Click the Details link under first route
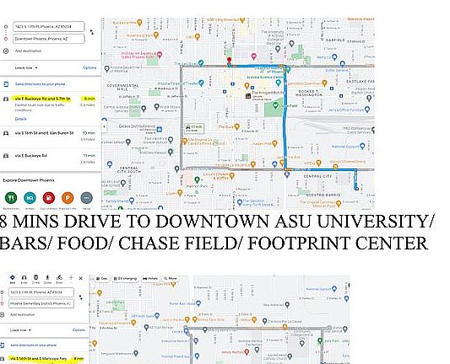This screenshot has height=364, width=450. [20, 119]
